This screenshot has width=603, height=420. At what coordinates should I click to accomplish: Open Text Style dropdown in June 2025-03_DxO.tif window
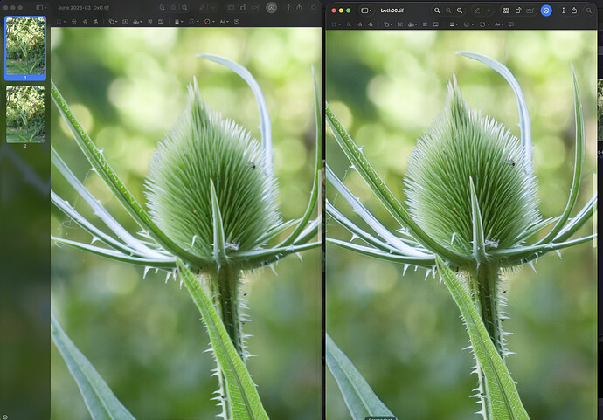225,22
